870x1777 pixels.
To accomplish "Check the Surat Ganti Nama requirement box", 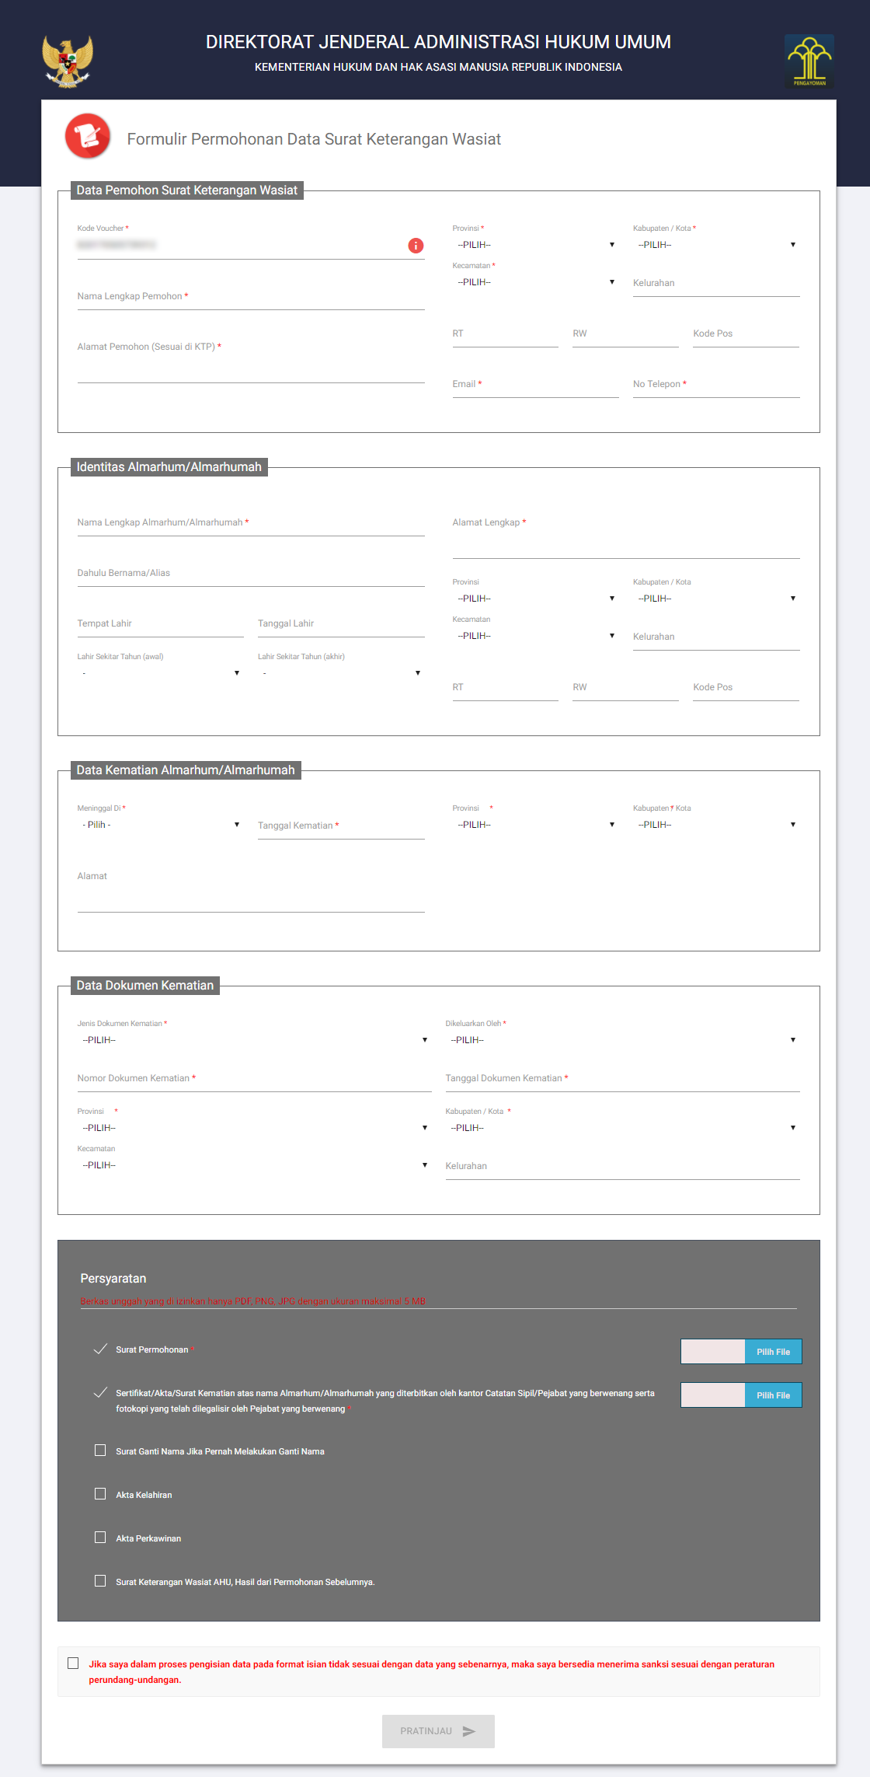I will (100, 1450).
